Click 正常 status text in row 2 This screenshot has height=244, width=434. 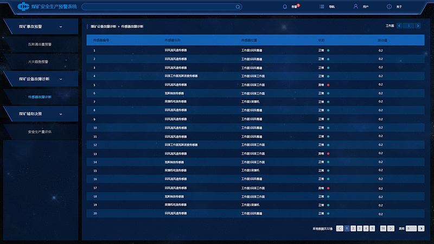(x=321, y=59)
